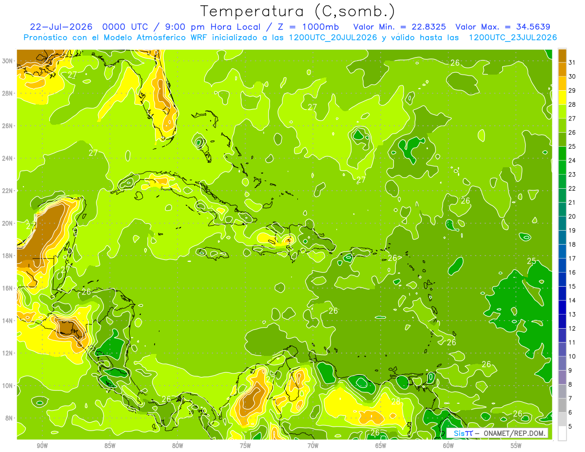Select the dark brown top swatch above 31

click(562, 56)
